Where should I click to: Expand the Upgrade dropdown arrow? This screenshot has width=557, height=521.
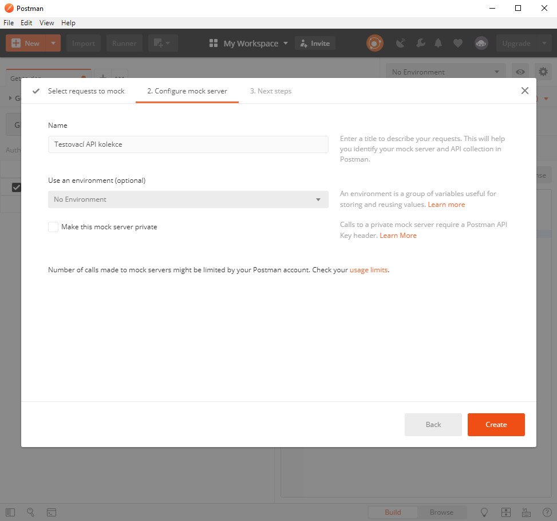point(544,44)
